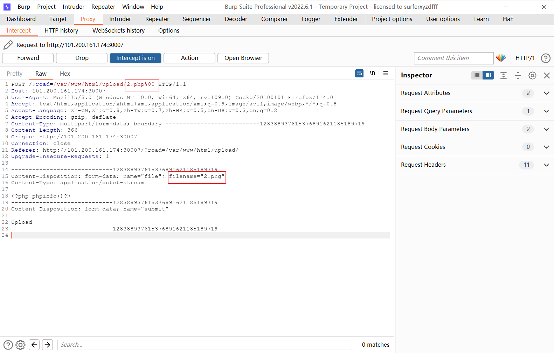
Task: Expand Request Cookies chevron
Action: pyautogui.click(x=546, y=147)
